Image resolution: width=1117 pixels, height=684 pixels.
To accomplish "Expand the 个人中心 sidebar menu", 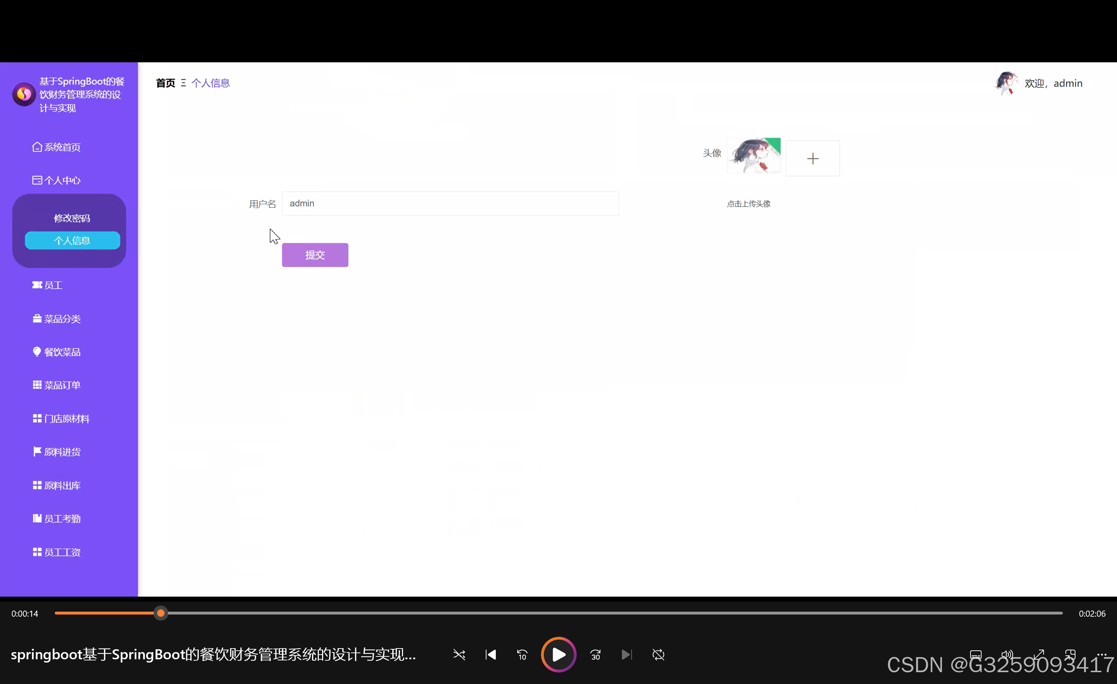I will [56, 180].
